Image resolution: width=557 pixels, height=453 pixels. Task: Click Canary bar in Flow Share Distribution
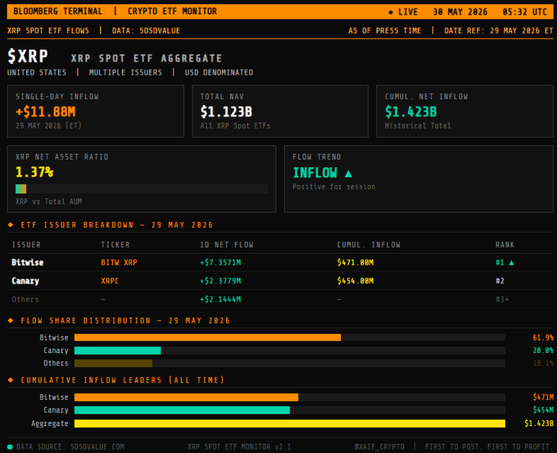[x=118, y=351]
